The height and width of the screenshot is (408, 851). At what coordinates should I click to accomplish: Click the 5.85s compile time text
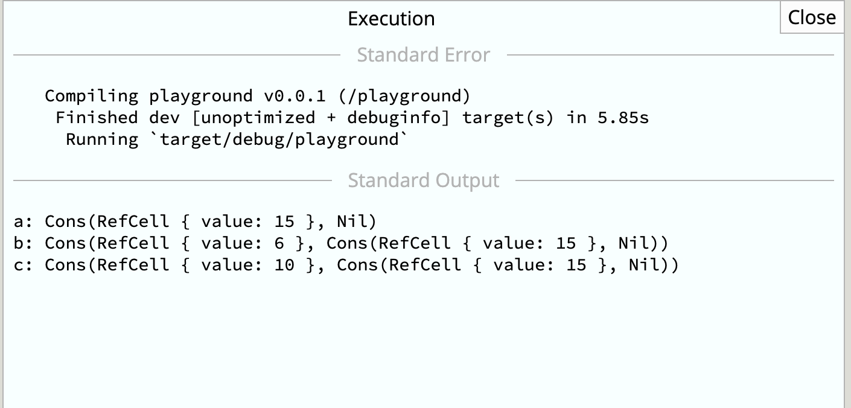click(x=623, y=118)
